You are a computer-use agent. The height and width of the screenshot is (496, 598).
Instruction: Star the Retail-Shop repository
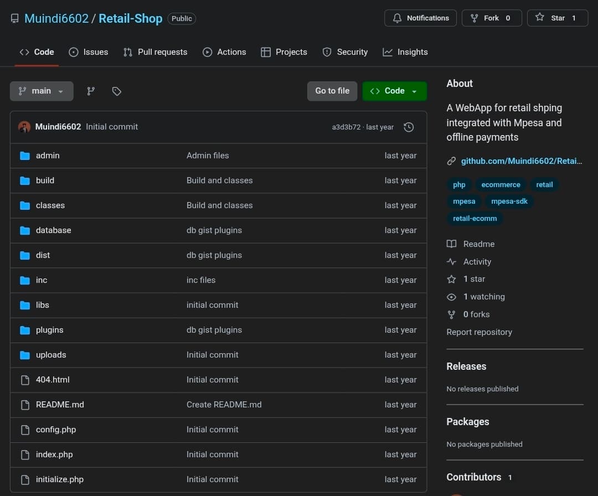click(558, 18)
